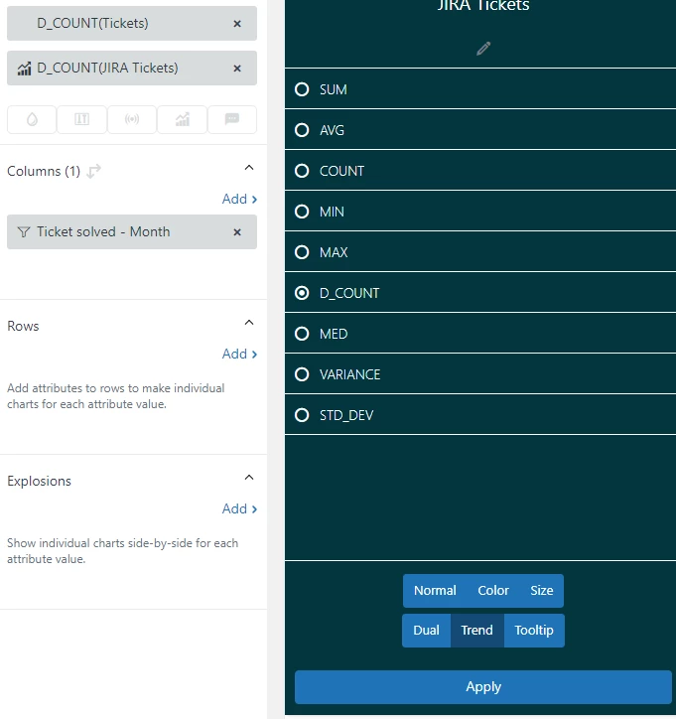Collapse the Explosions section
This screenshot has height=719, width=676.
pyautogui.click(x=249, y=478)
